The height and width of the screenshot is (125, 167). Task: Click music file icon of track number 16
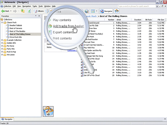click(82, 64)
